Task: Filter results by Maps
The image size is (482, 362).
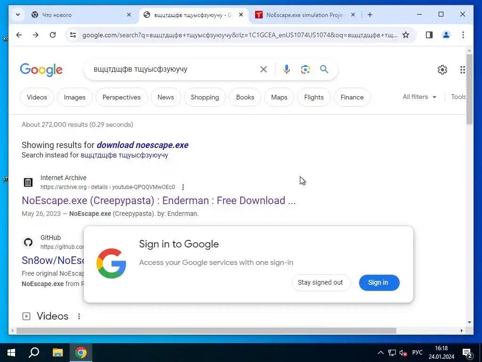Action: click(279, 97)
